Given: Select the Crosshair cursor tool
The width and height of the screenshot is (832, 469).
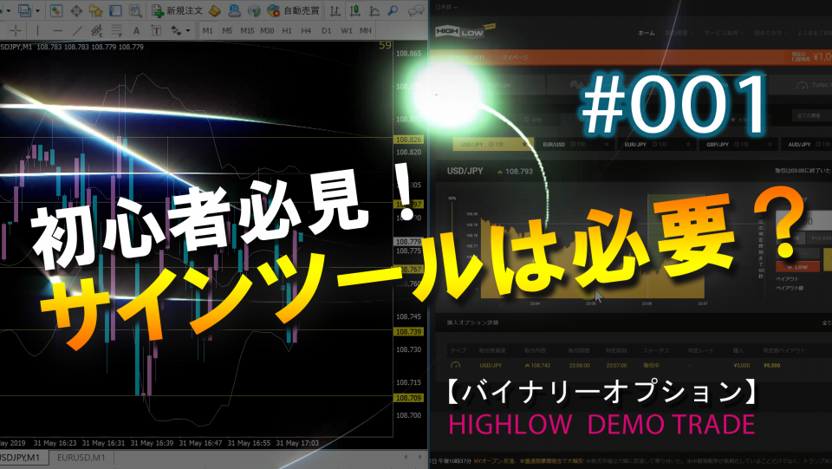Looking at the screenshot, I should (16, 30).
